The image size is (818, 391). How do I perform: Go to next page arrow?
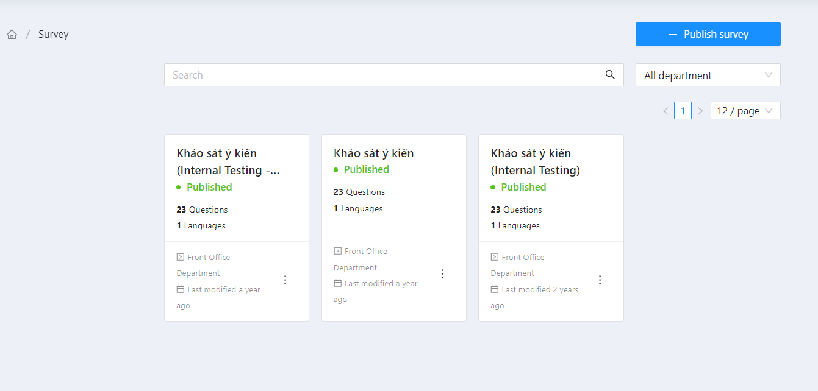coord(700,111)
